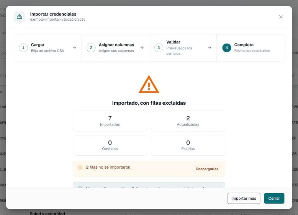Click the 0 Fallidas card
Image resolution: width=298 pixels, height=215 pixels.
tap(188, 145)
